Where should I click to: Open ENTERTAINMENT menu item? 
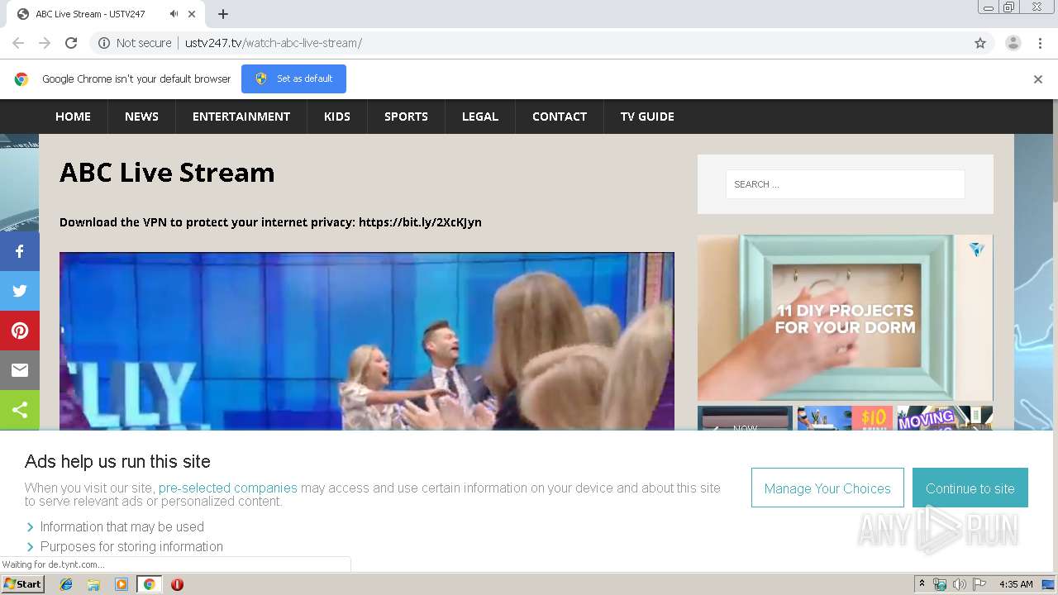pyautogui.click(x=241, y=117)
